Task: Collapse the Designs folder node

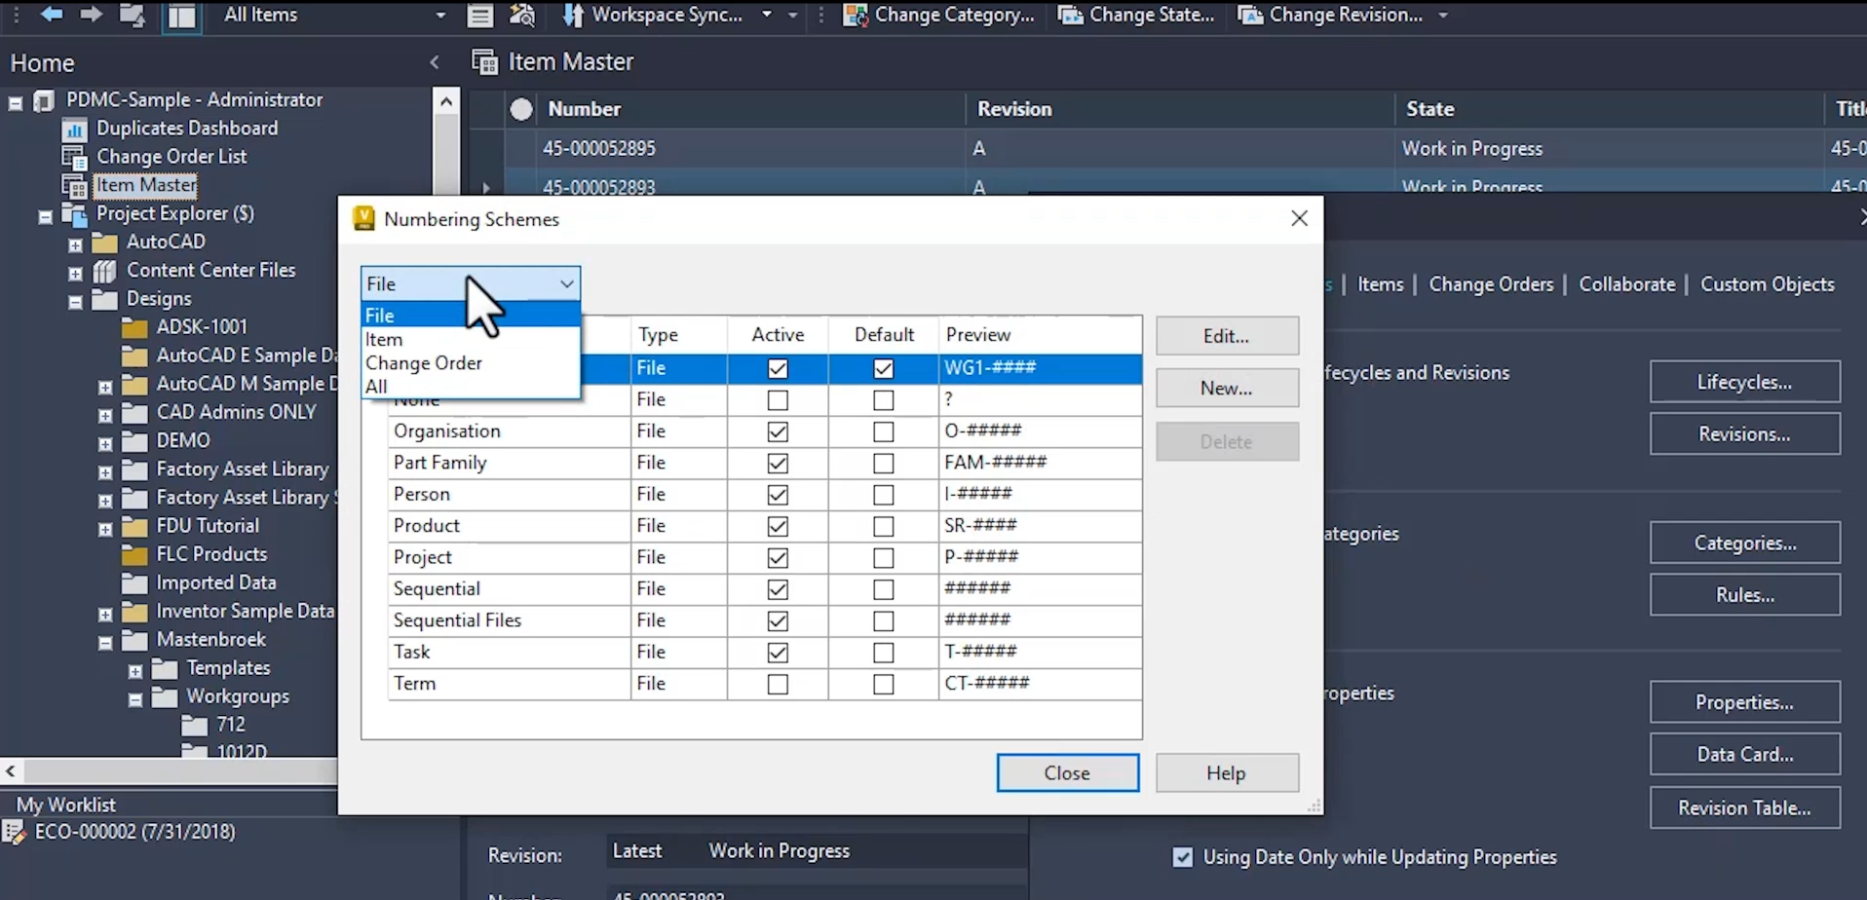Action: pyautogui.click(x=75, y=301)
